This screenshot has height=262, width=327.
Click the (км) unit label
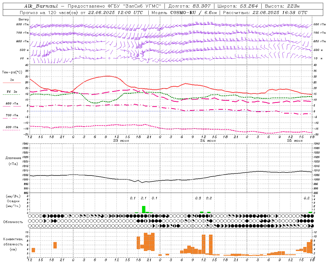pyautogui.click(x=13, y=249)
